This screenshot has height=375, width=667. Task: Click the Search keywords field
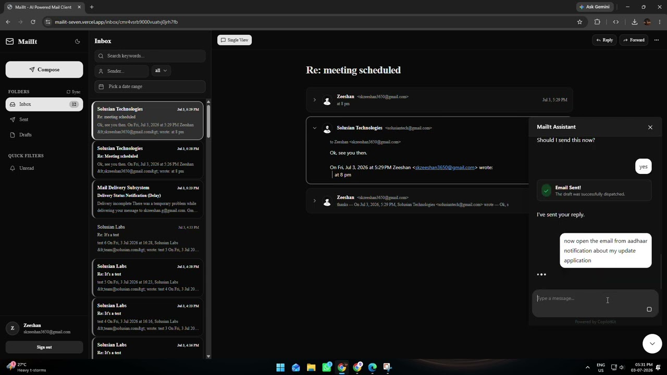coord(150,56)
